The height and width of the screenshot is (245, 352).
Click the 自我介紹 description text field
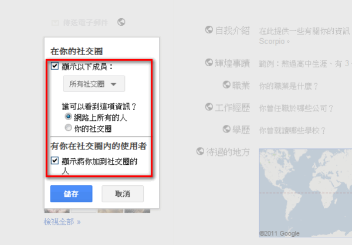[x=305, y=36]
